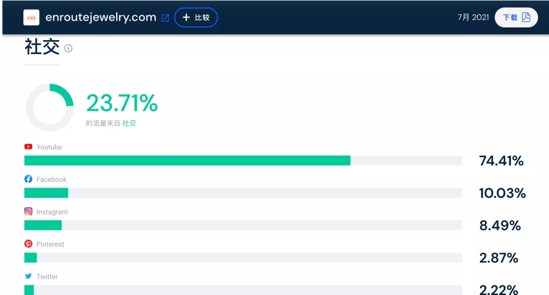Click the info icon next to 社交

(68, 49)
